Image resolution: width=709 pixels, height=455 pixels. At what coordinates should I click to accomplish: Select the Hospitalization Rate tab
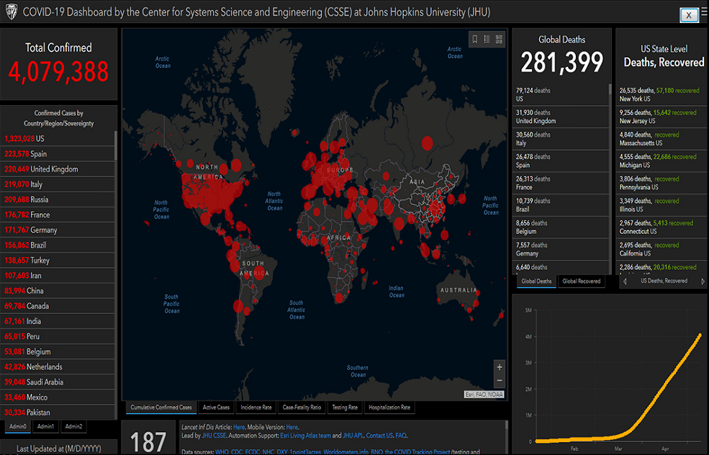(389, 407)
